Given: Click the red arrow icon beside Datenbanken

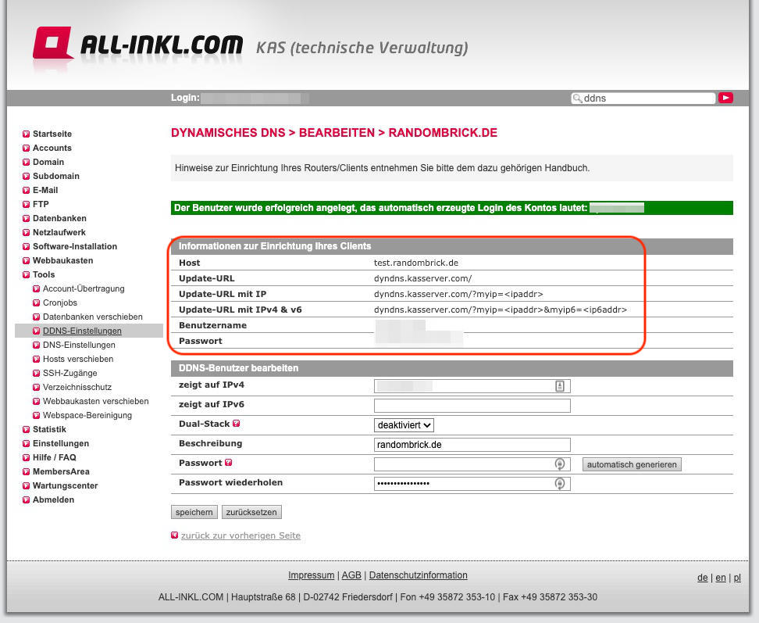Looking at the screenshot, I should point(26,219).
